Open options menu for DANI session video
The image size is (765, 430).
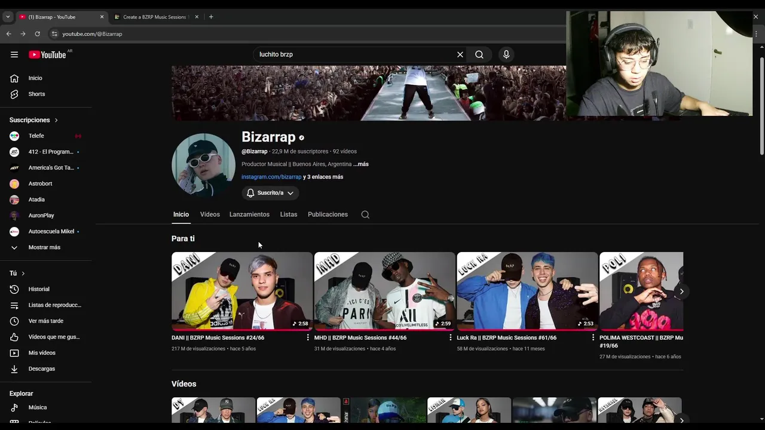click(308, 338)
